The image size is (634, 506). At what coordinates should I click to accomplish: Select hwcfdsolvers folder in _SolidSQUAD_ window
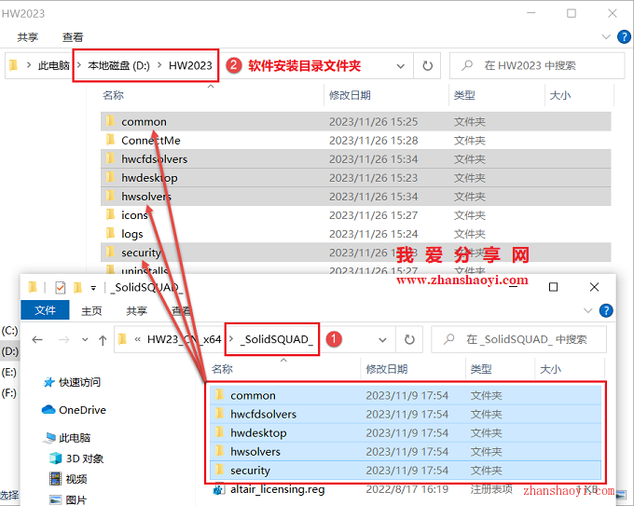coord(406,414)
